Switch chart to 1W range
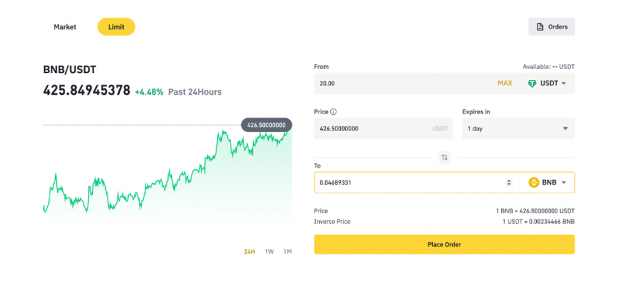Screen dimensions: 619x290 point(270,252)
